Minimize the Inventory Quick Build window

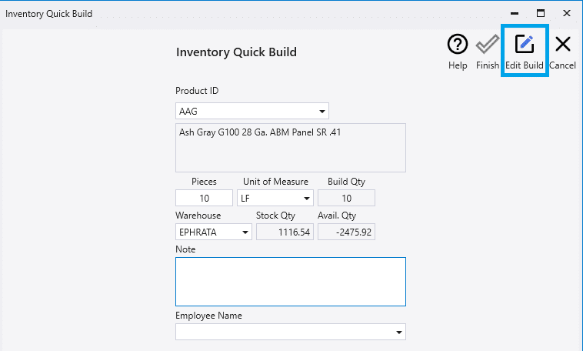click(515, 13)
